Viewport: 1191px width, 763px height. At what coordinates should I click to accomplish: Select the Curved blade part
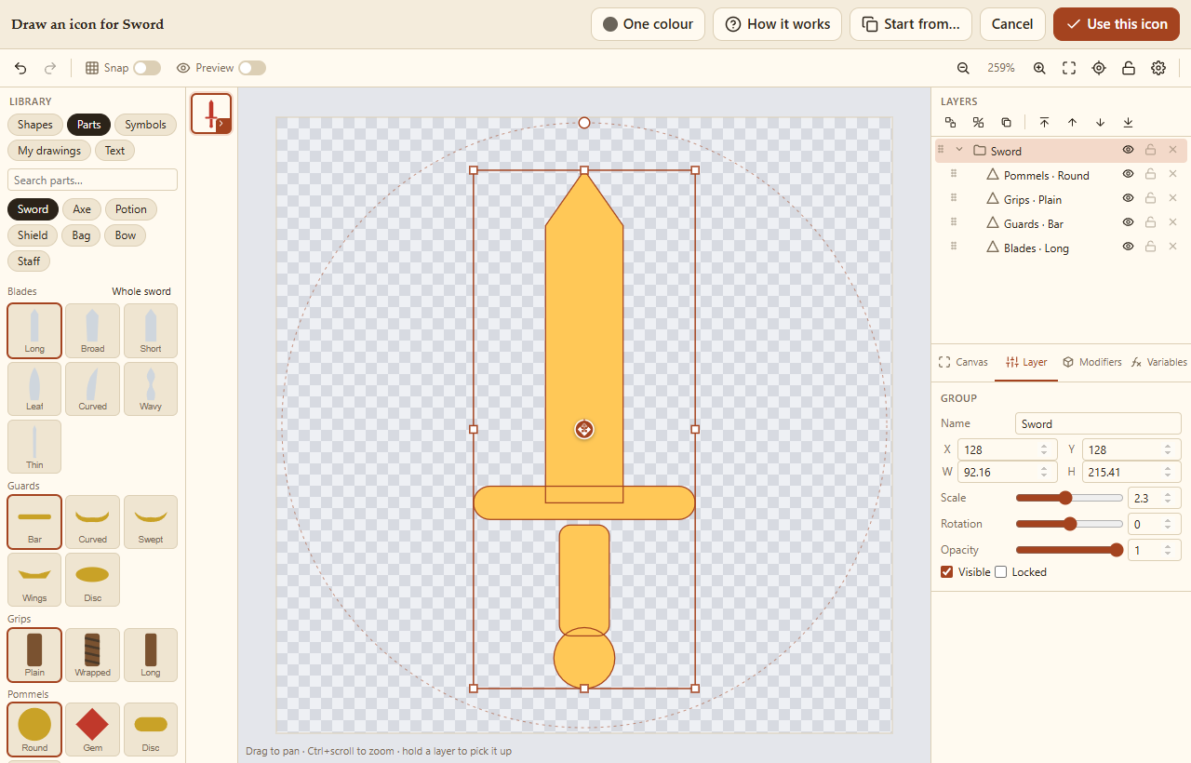point(92,388)
